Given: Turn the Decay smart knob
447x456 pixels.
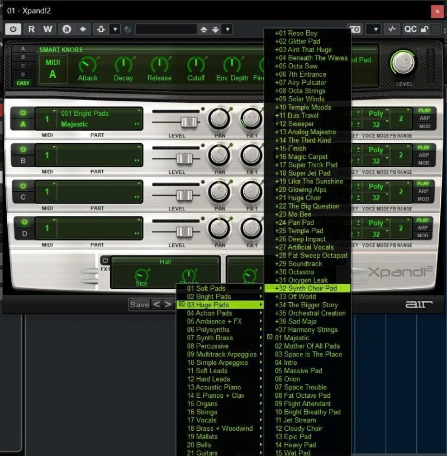Looking at the screenshot, I should click(x=123, y=65).
